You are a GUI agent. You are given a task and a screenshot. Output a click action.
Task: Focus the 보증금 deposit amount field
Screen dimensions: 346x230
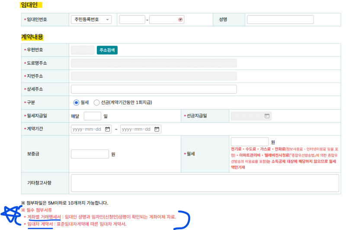coord(90,154)
